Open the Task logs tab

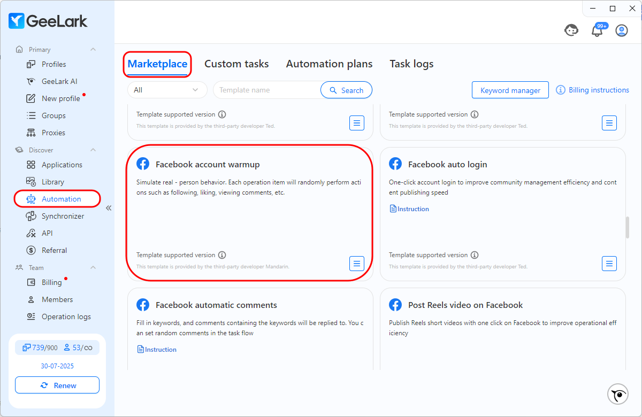coord(411,64)
